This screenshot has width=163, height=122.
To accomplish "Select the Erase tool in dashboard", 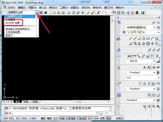I will (x=131, y=44).
